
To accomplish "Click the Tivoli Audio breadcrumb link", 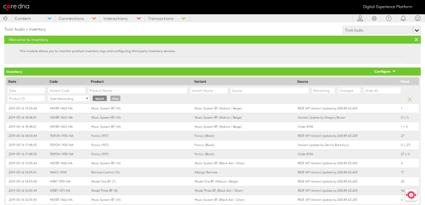I will tap(14, 29).
